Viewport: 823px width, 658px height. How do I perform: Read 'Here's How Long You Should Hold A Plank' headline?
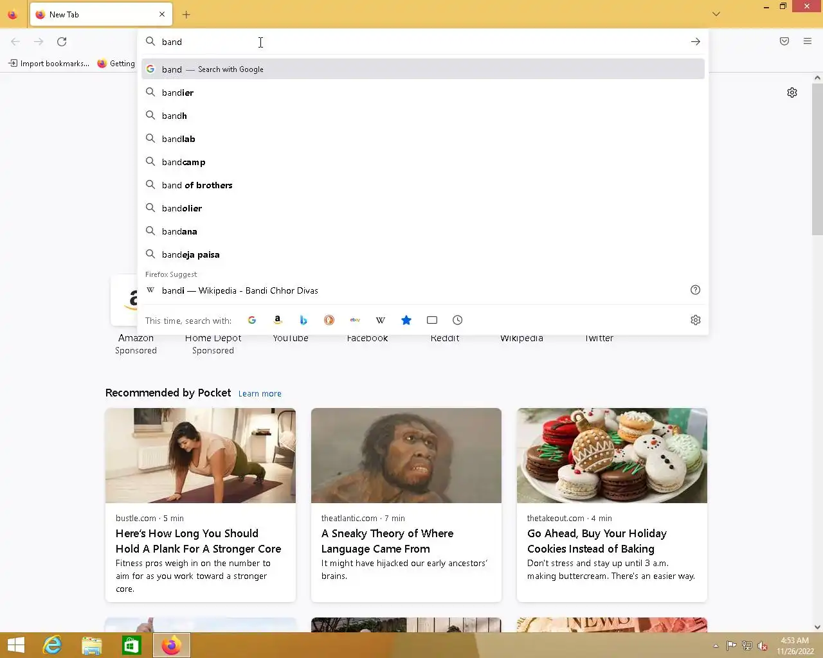(x=198, y=541)
